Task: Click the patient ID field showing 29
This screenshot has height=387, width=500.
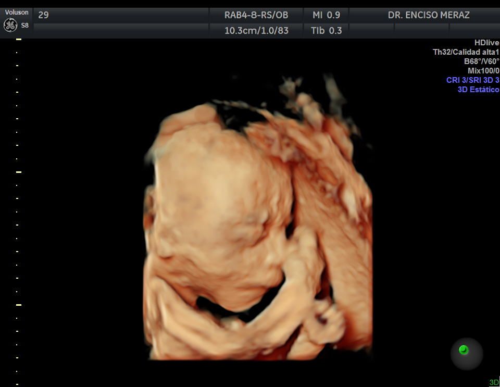Action: pos(44,15)
